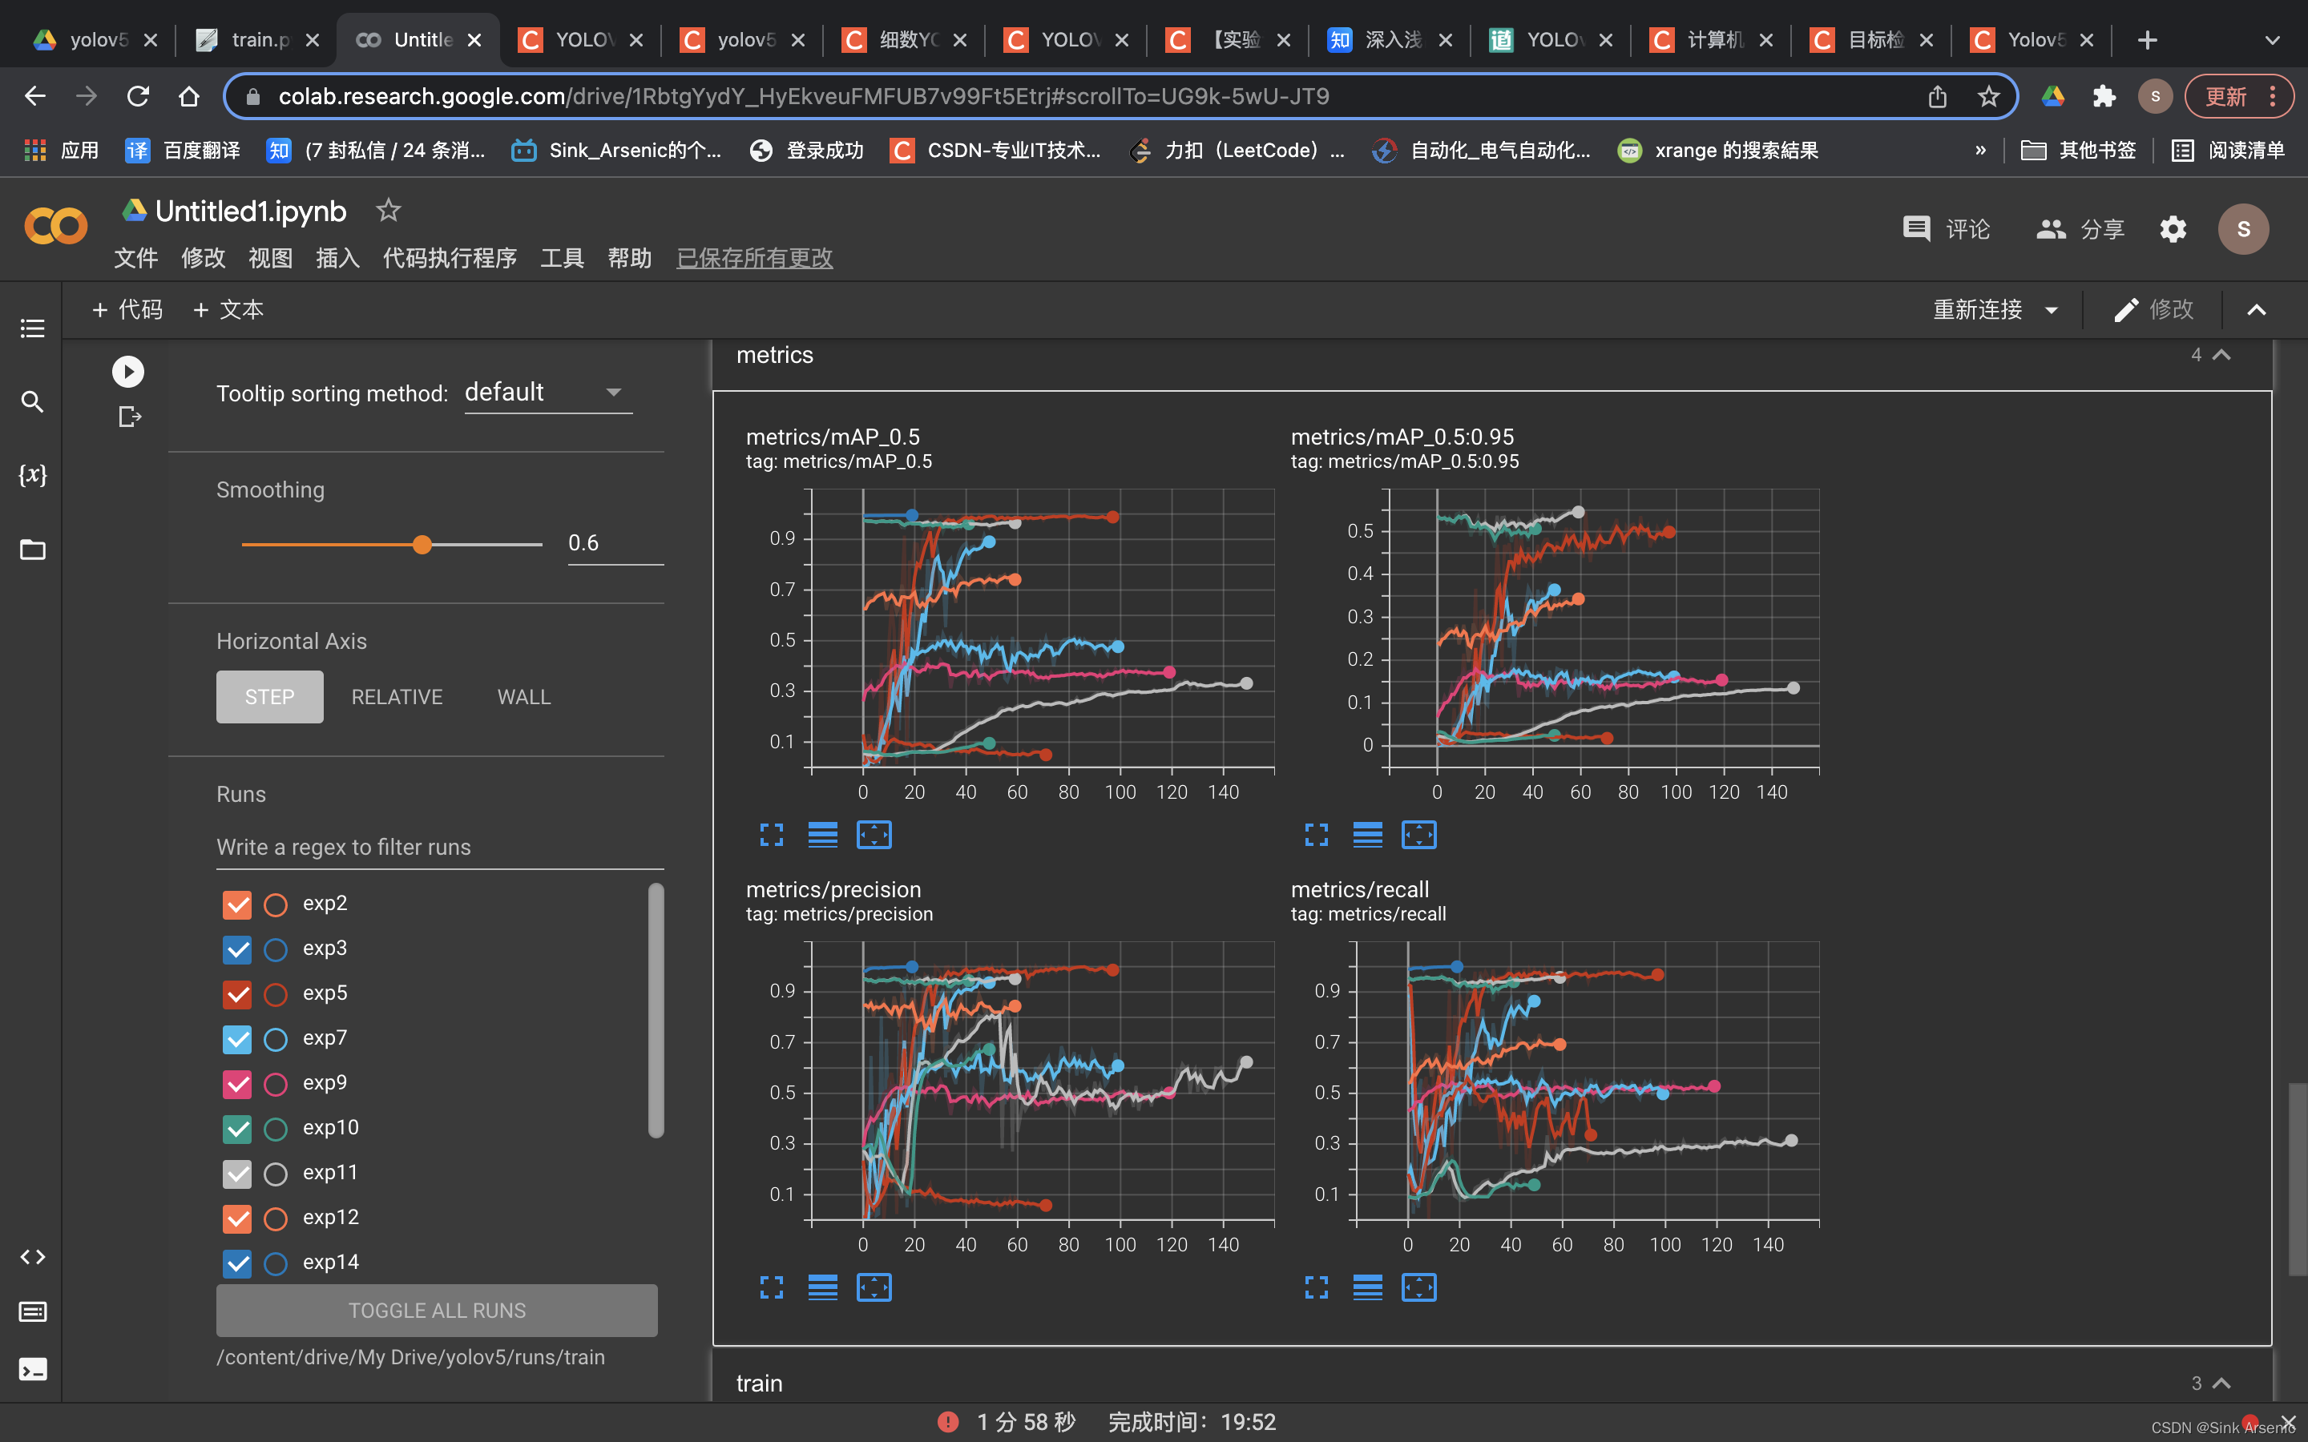Switch horizontal axis to RELATIVE

(397, 697)
